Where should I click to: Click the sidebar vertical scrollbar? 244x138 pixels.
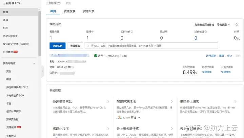[x=40, y=34]
